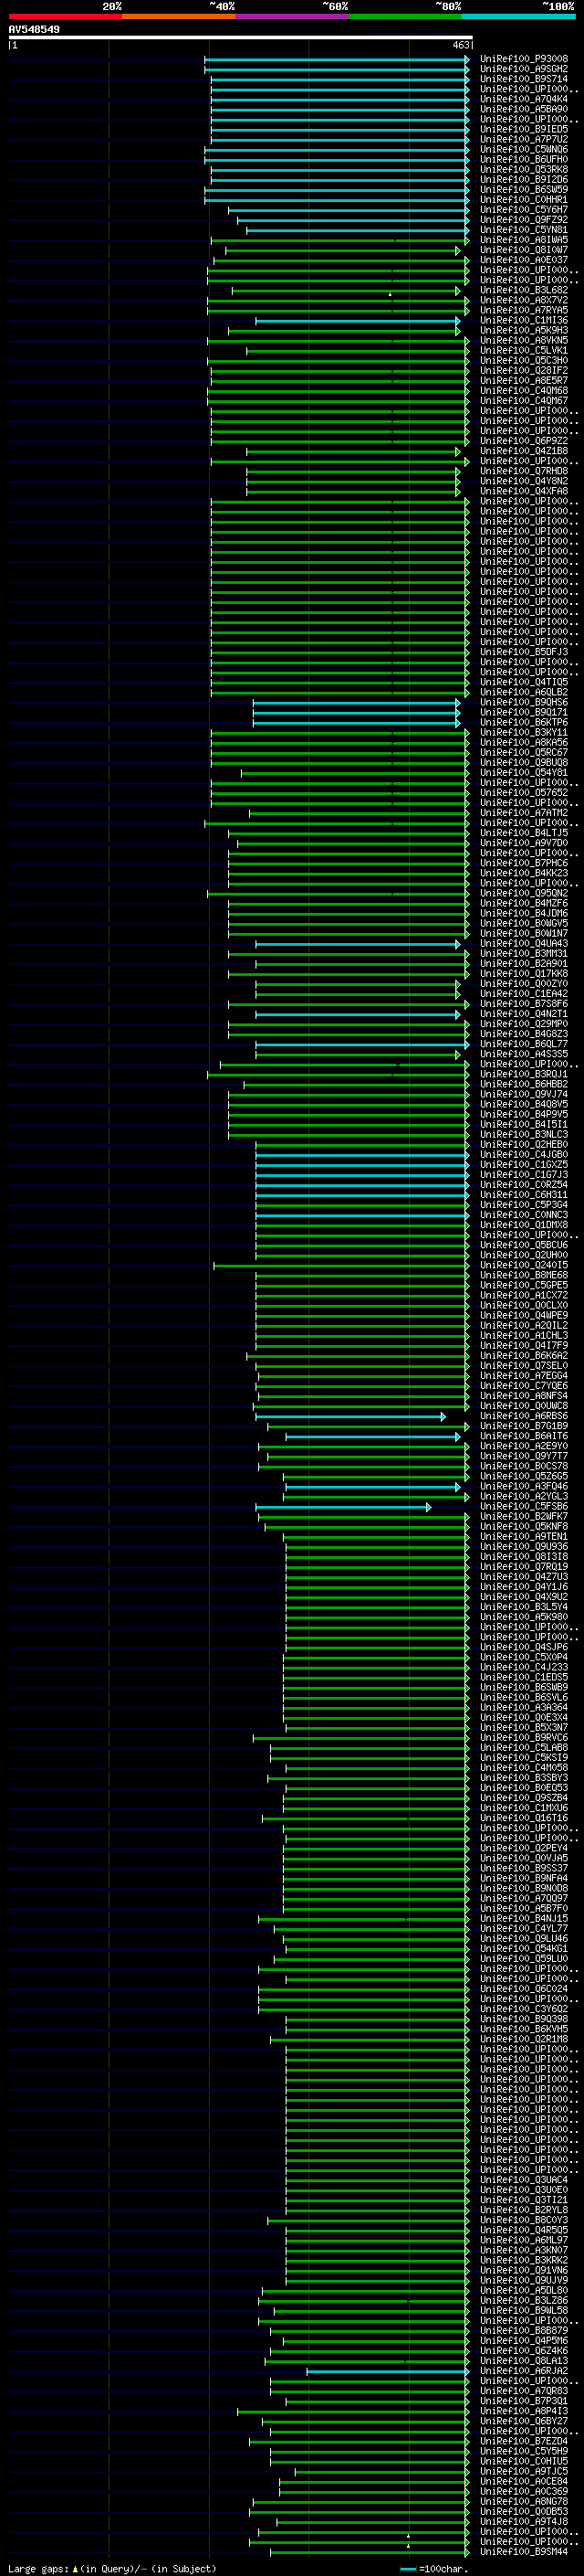
Task: Click hit UniRef100_C5LVK1
Action: pyautogui.click(x=524, y=350)
